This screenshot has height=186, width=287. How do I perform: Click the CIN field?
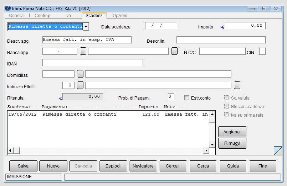click(262, 51)
